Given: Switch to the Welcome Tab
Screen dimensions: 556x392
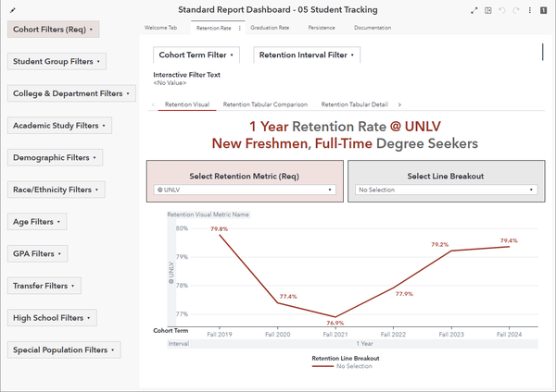Looking at the screenshot, I should (160, 28).
